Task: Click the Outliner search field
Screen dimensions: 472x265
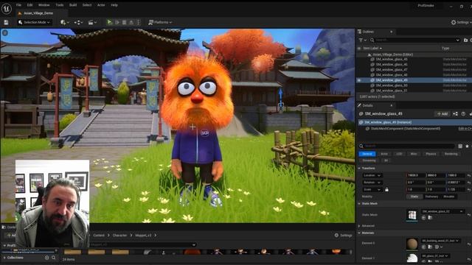Action: [x=414, y=40]
